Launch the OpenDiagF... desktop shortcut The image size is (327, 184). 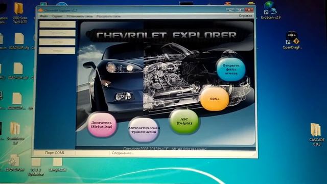point(292,40)
